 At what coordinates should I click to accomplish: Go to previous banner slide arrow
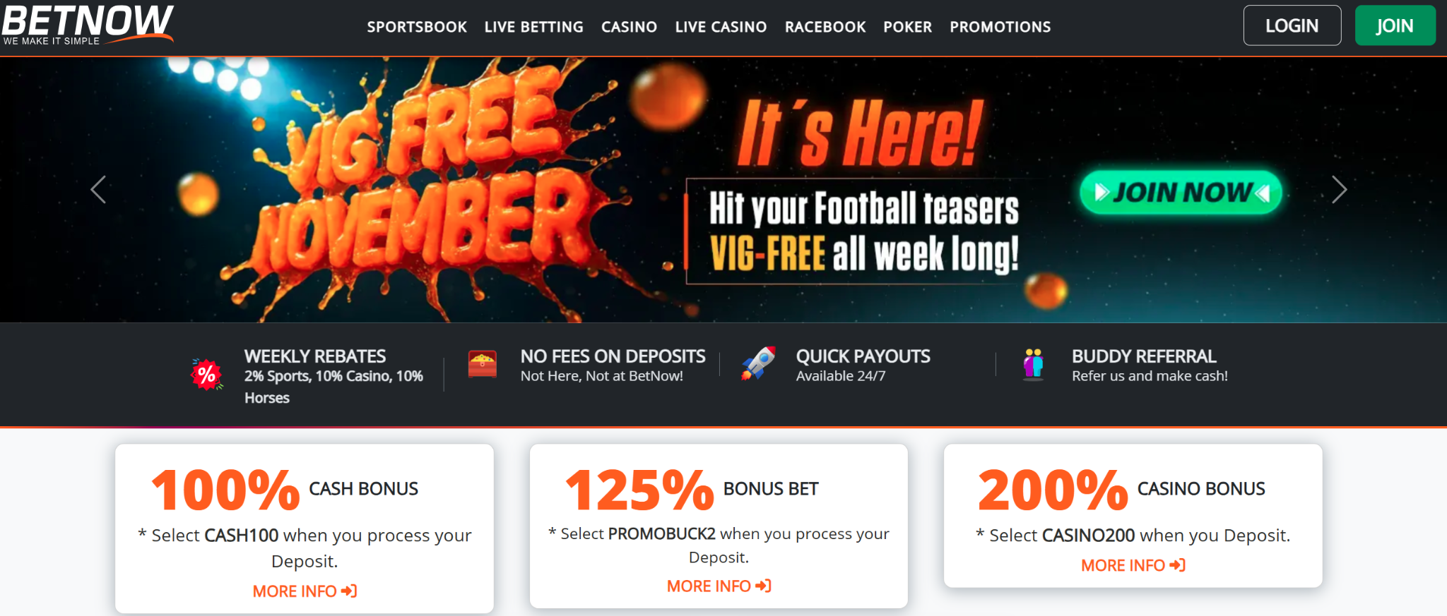coord(98,189)
